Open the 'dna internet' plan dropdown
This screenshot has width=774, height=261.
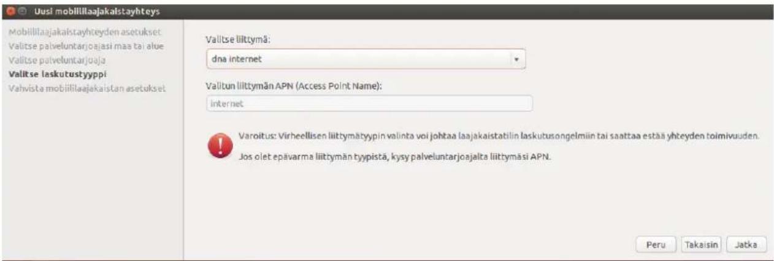366,59
